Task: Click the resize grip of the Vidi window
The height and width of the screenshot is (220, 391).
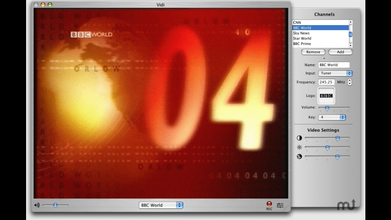Action: [x=288, y=208]
